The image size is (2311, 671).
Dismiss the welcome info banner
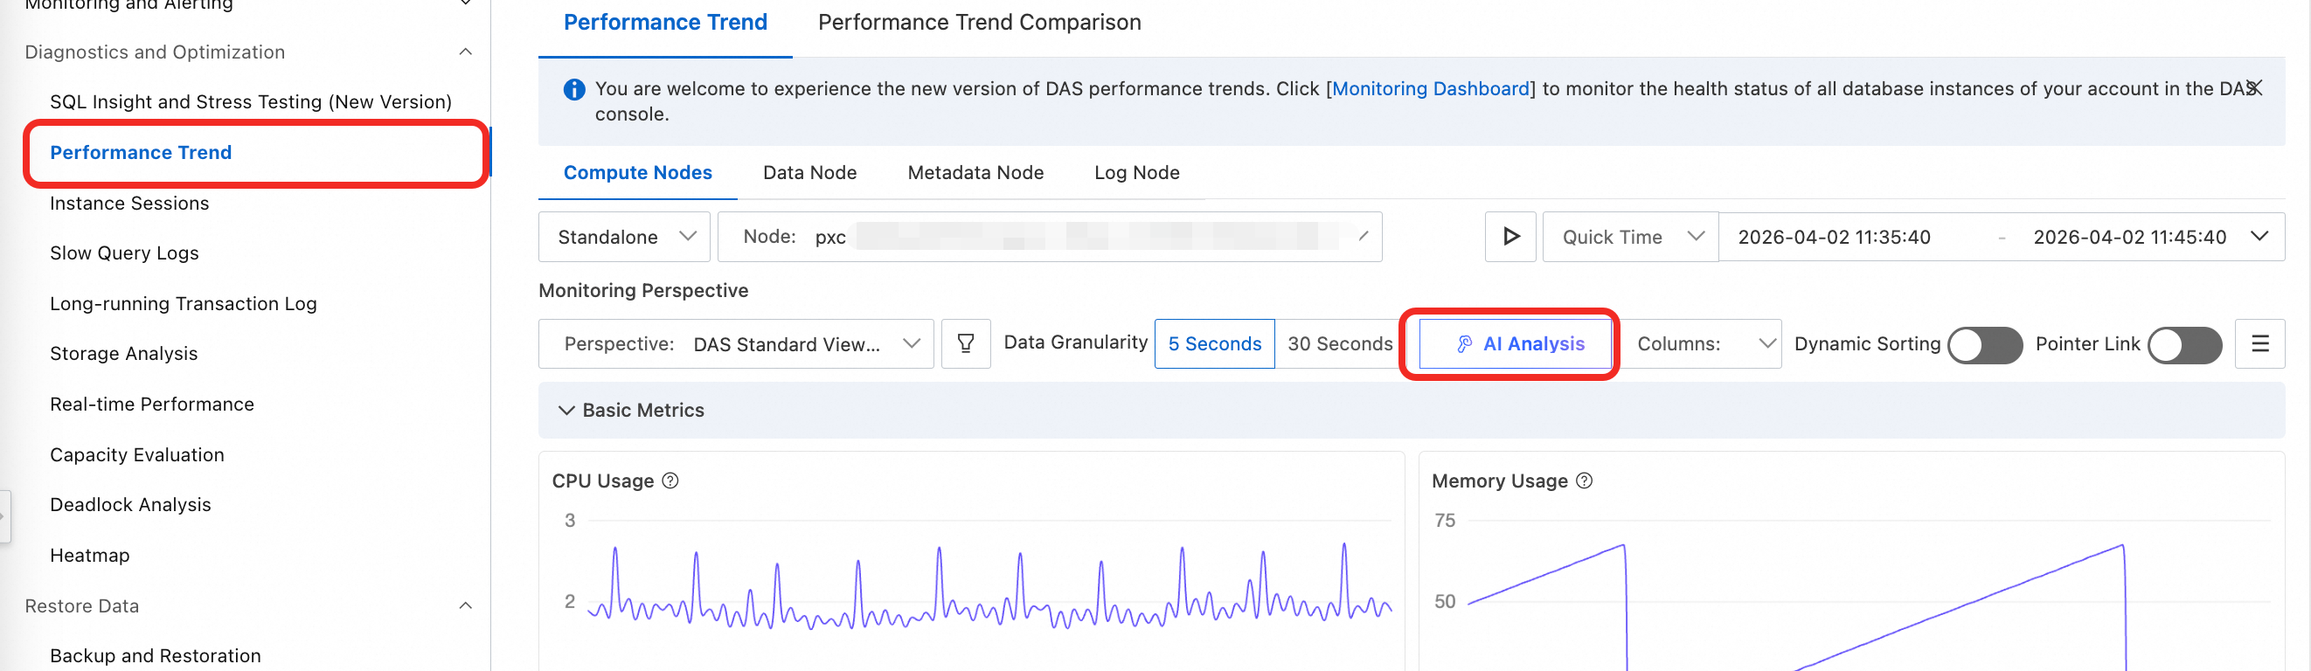(2256, 88)
